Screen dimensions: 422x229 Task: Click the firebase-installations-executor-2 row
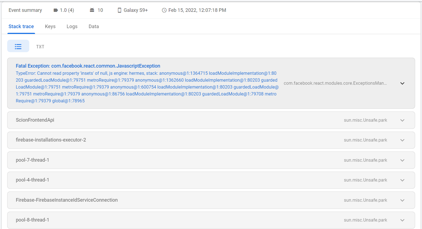tap(51, 140)
